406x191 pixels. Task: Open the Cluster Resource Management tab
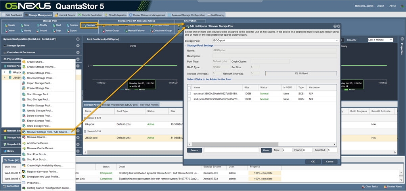tap(147, 15)
